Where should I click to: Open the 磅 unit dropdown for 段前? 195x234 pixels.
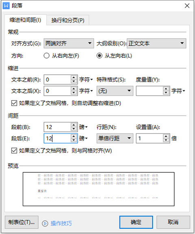click(83, 127)
